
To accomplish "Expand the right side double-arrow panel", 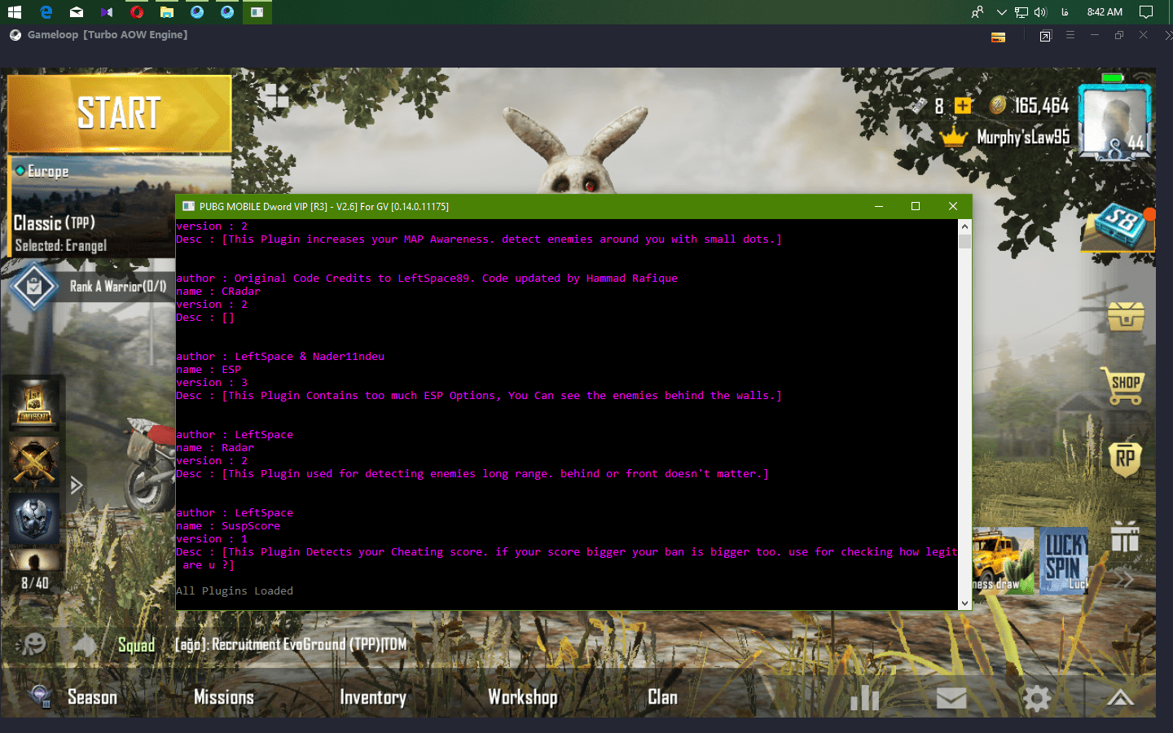I will click(1124, 579).
